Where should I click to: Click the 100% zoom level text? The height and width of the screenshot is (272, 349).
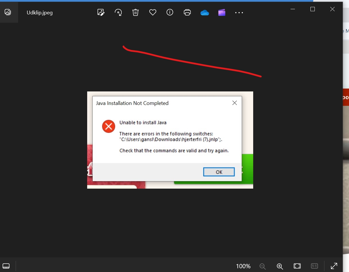click(243, 266)
